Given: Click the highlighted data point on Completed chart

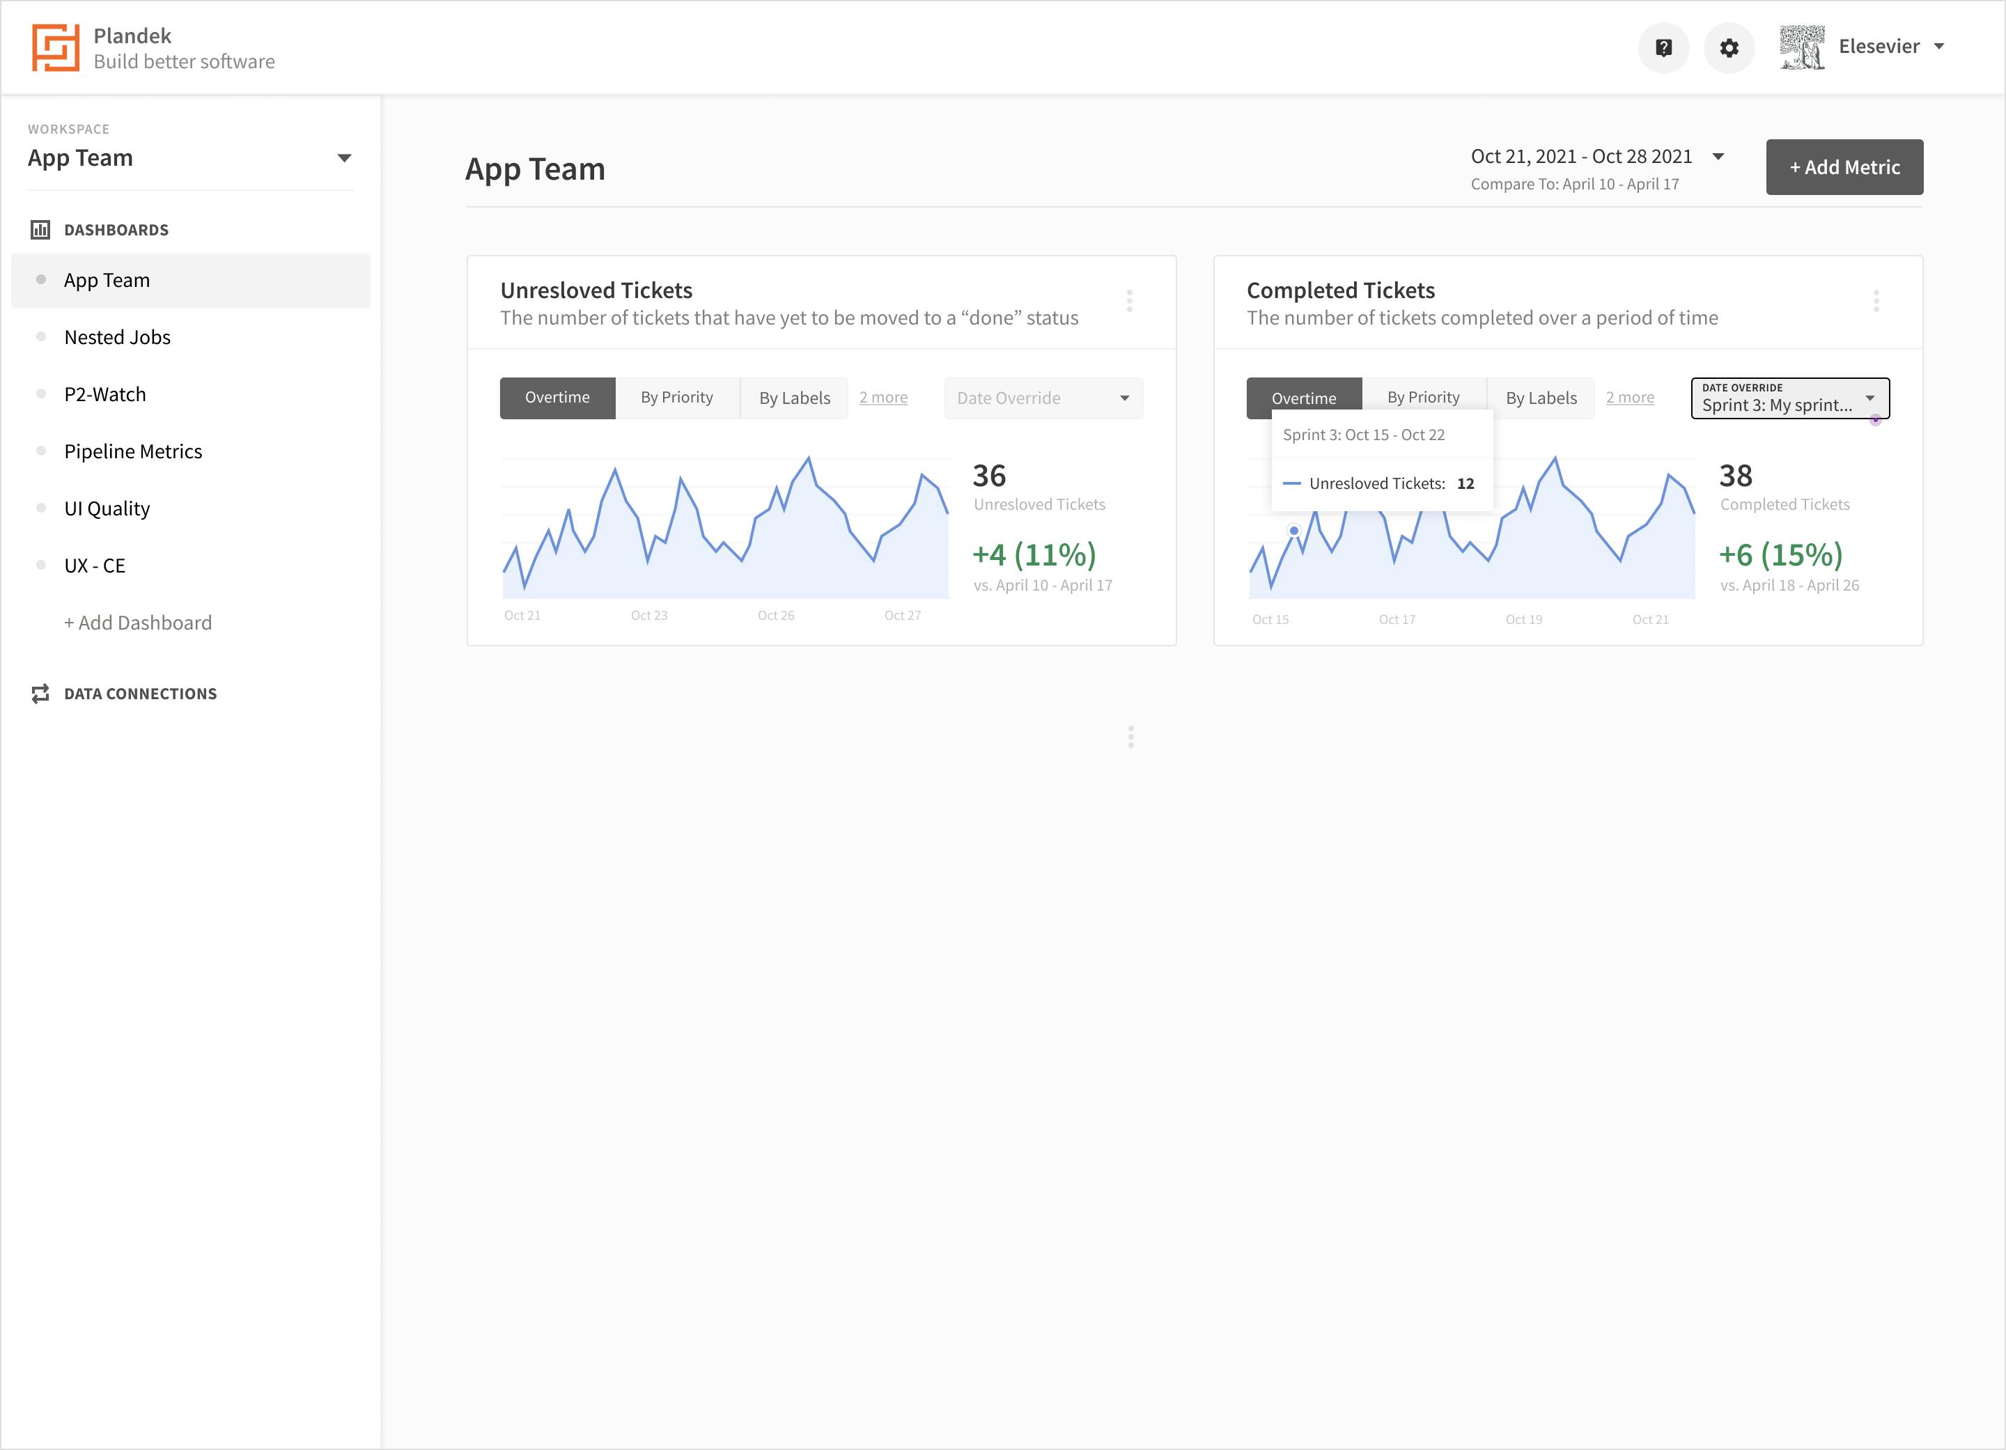Looking at the screenshot, I should (1294, 531).
